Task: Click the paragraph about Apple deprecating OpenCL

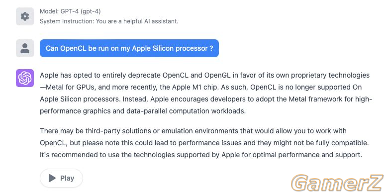Action: point(206,93)
